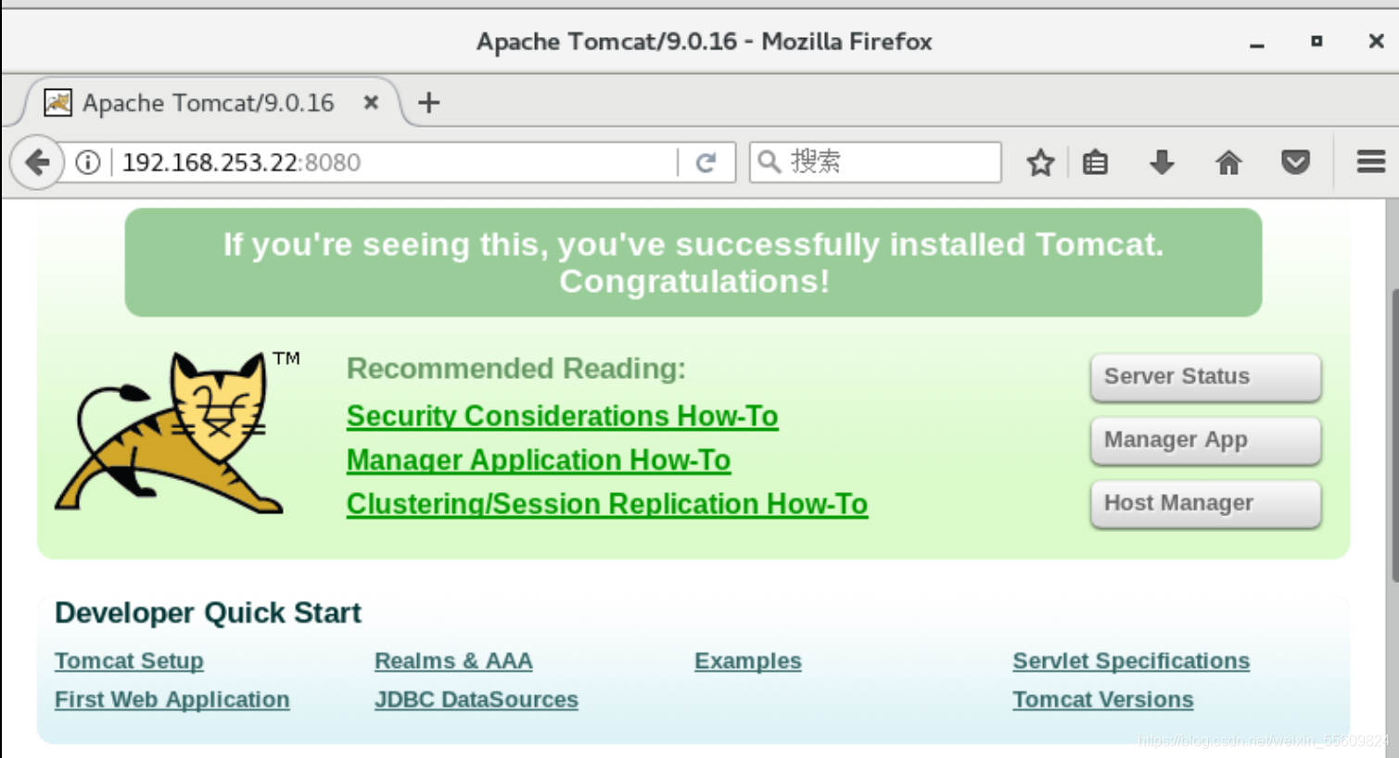Screen dimensions: 1399x758
Task: Select the Apache Tomcat/9.0.16 tab
Action: pos(210,102)
